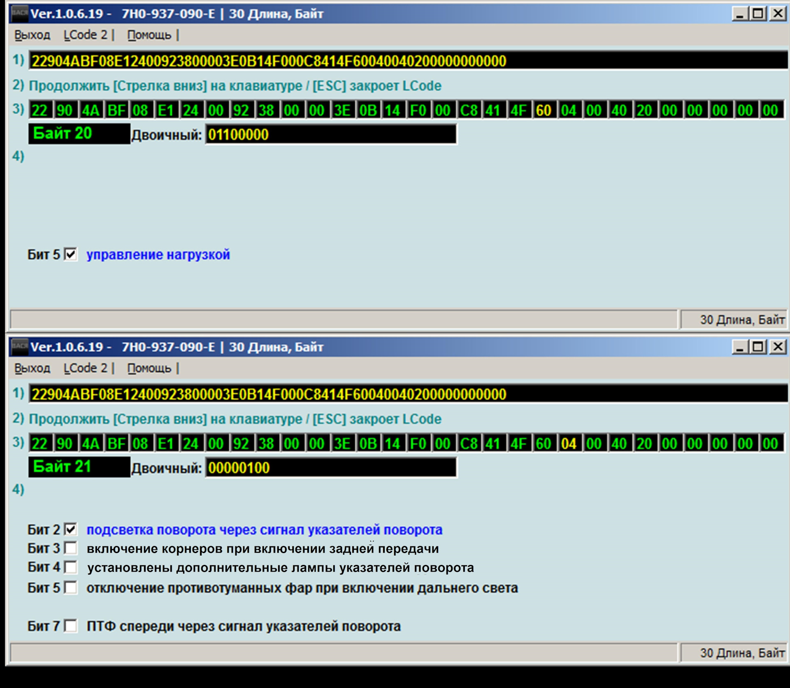Close the bottom LCode window
The image size is (790, 688).
(778, 347)
